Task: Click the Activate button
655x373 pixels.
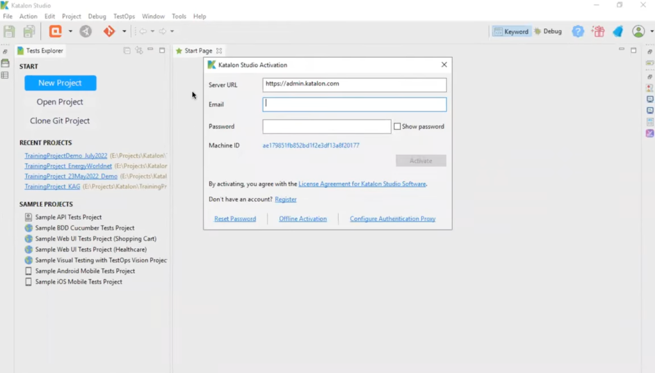Action: pyautogui.click(x=421, y=161)
